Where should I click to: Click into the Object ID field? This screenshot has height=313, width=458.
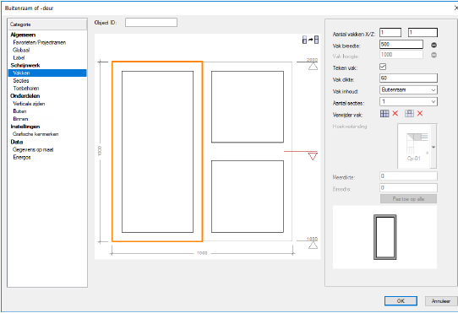151,23
